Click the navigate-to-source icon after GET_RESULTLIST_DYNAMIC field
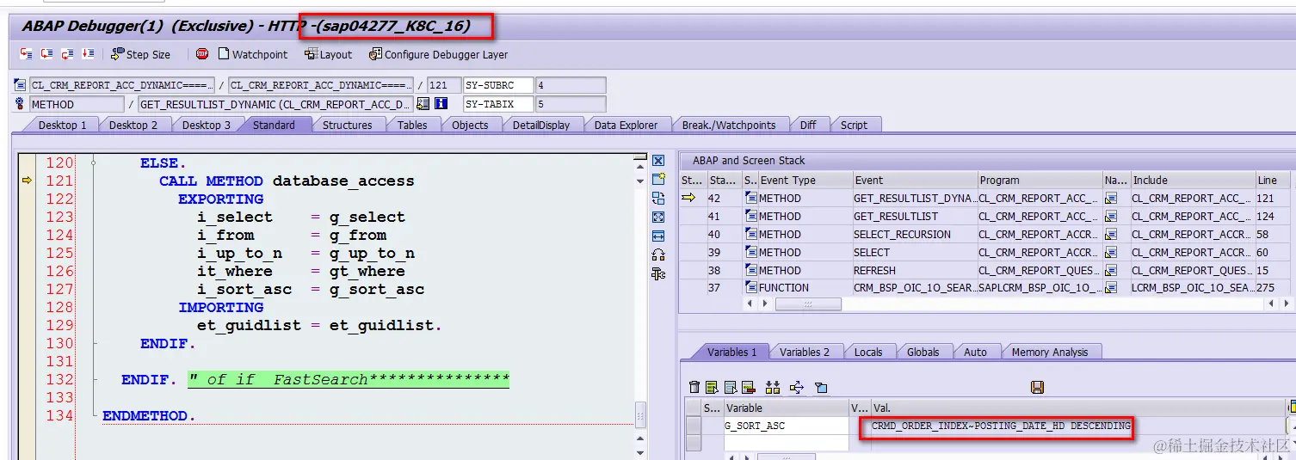1296x460 pixels. click(423, 104)
